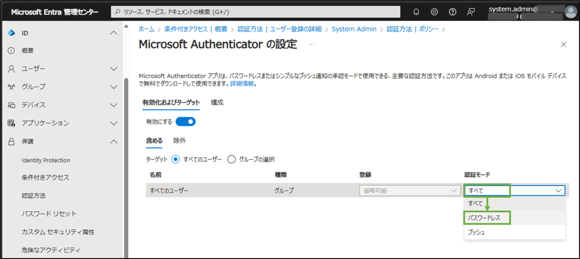Click the すべてのユーザー row name cell
Screen dimensions: 580x259
click(x=169, y=191)
